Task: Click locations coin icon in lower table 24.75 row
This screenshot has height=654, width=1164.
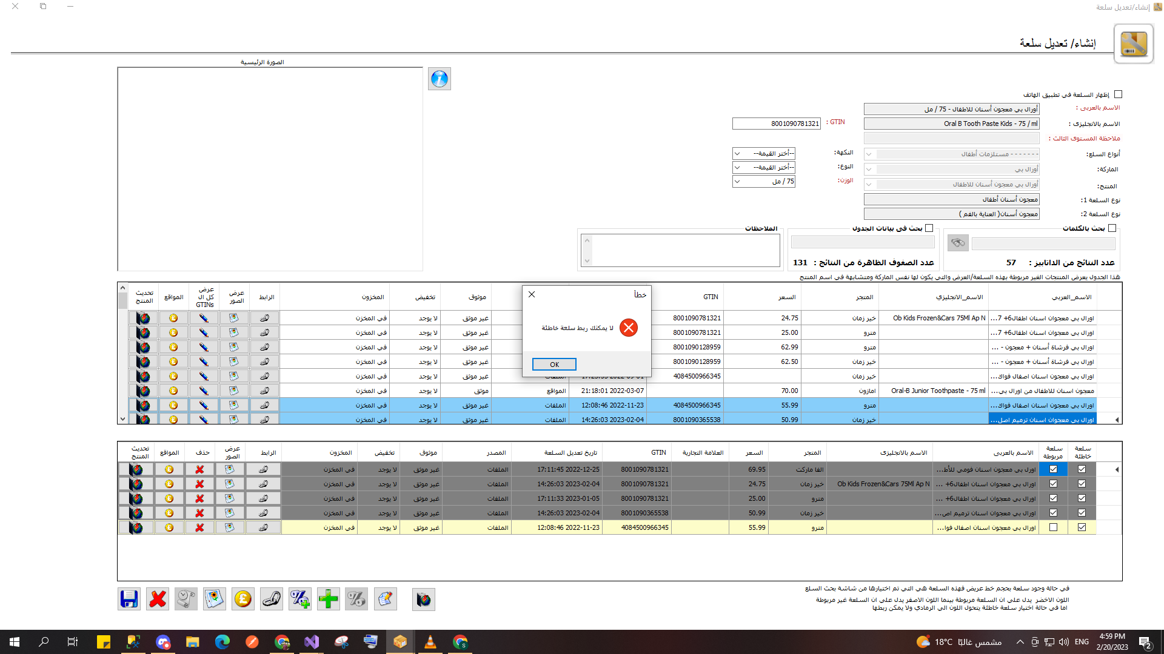Action: tap(169, 484)
